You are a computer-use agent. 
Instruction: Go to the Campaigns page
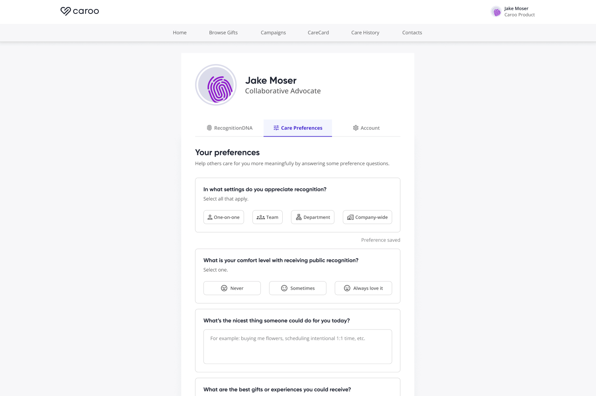coord(273,33)
